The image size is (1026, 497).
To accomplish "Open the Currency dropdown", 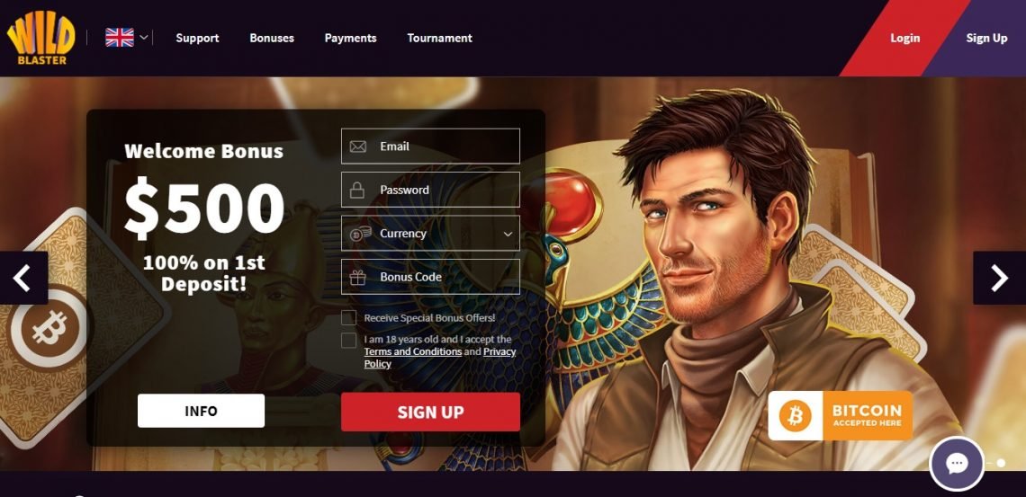I will click(430, 233).
